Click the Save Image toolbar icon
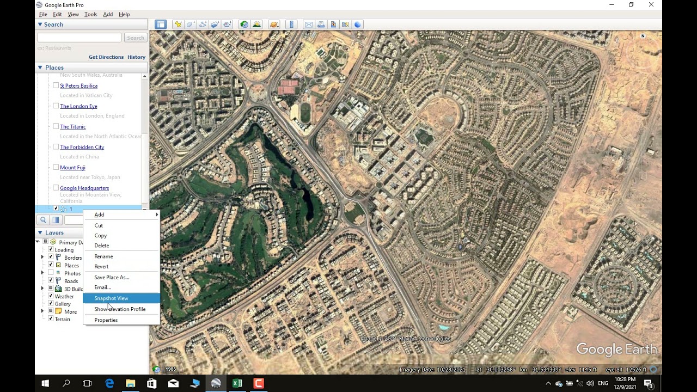The width and height of the screenshot is (697, 392). [x=333, y=24]
